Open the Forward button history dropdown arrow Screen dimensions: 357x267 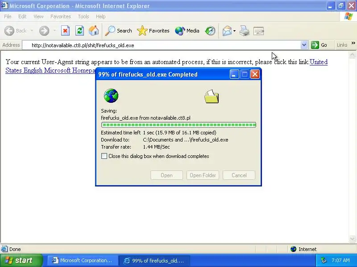click(x=54, y=31)
